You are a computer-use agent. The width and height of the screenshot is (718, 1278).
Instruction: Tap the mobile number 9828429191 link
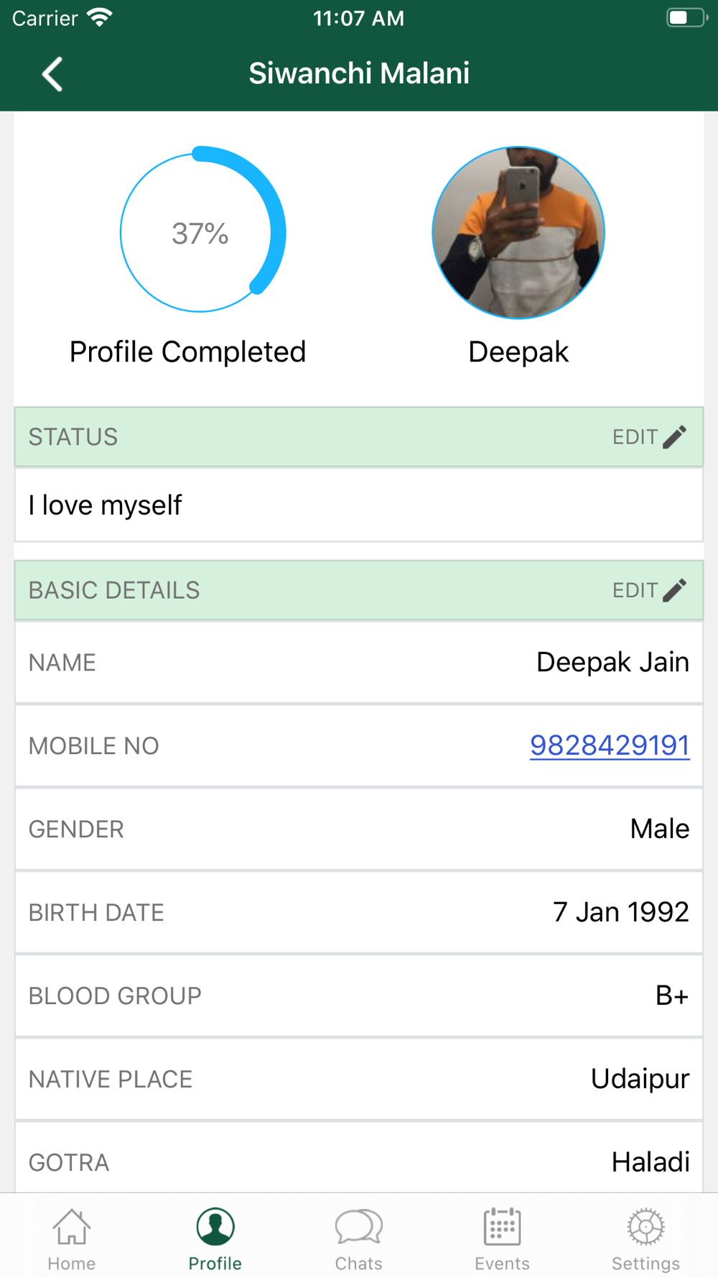609,745
